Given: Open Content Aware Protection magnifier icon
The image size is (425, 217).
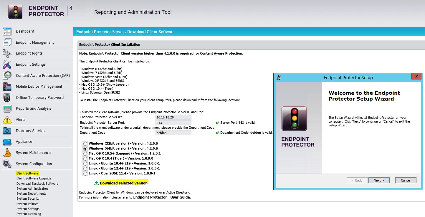Looking at the screenshot, I should coord(7,76).
